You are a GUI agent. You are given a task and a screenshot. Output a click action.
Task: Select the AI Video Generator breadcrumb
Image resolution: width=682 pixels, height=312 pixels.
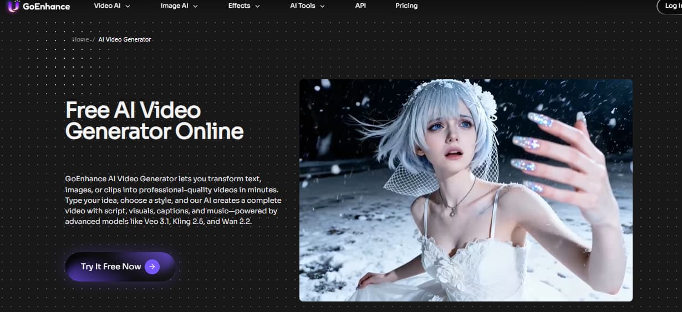pos(125,40)
